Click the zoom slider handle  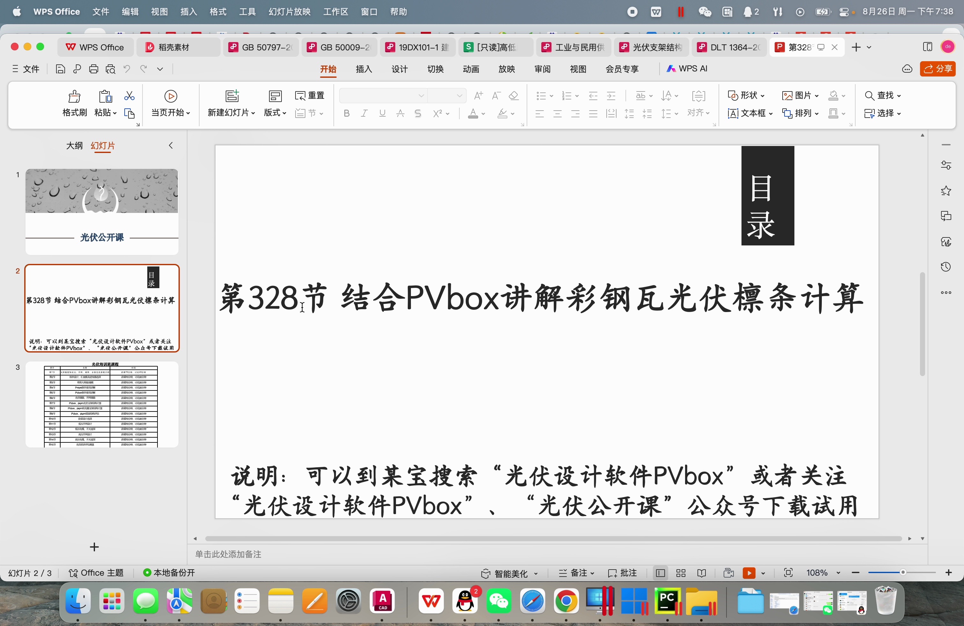(x=903, y=572)
